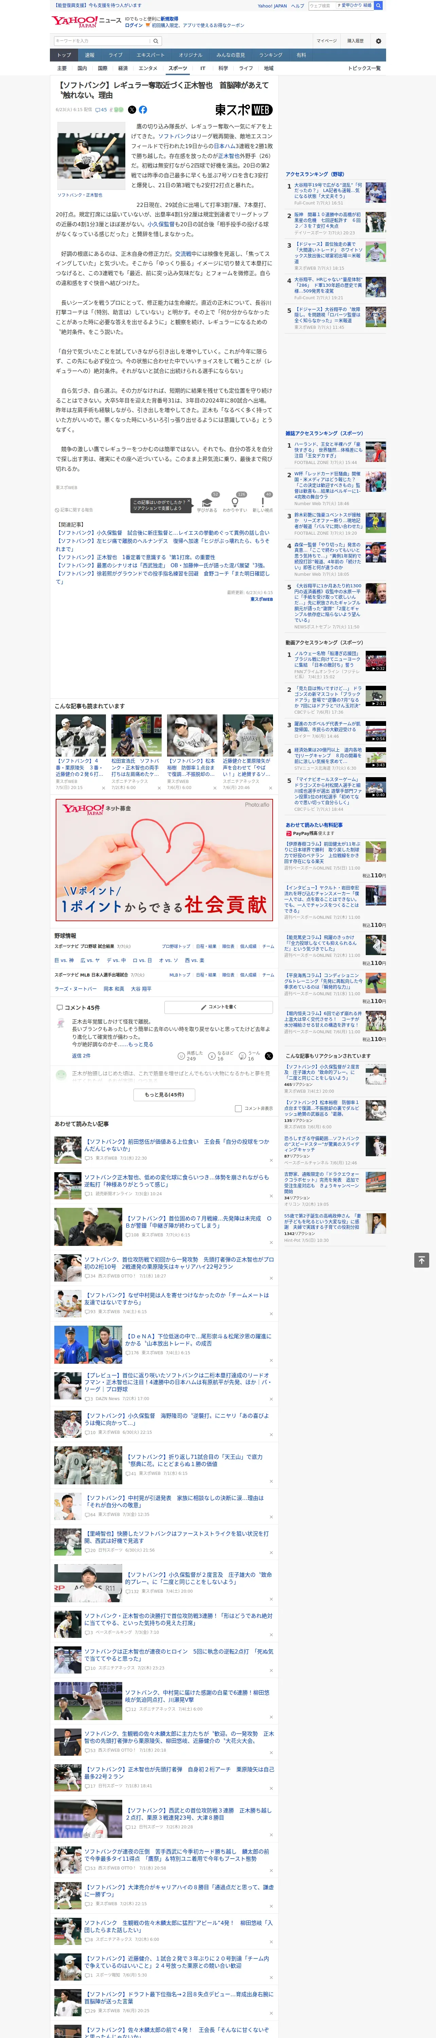The image size is (436, 2038).
Task: Click もっと見る on the first comment
Action: pos(141,1044)
